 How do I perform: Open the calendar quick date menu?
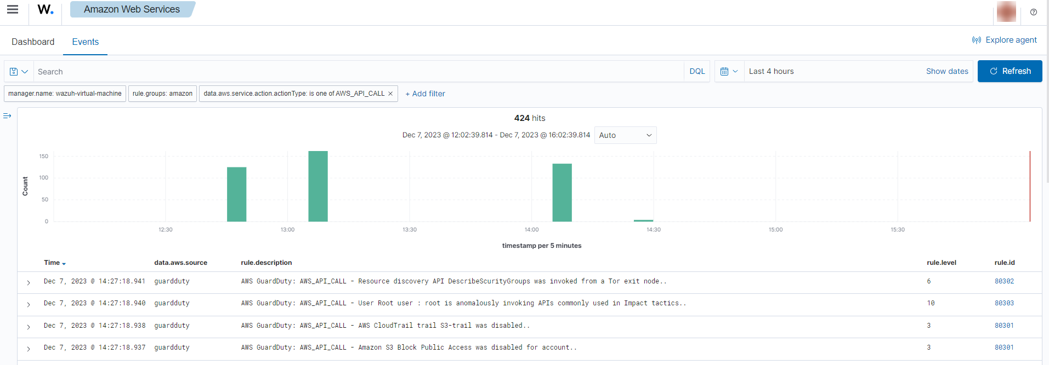pos(729,72)
